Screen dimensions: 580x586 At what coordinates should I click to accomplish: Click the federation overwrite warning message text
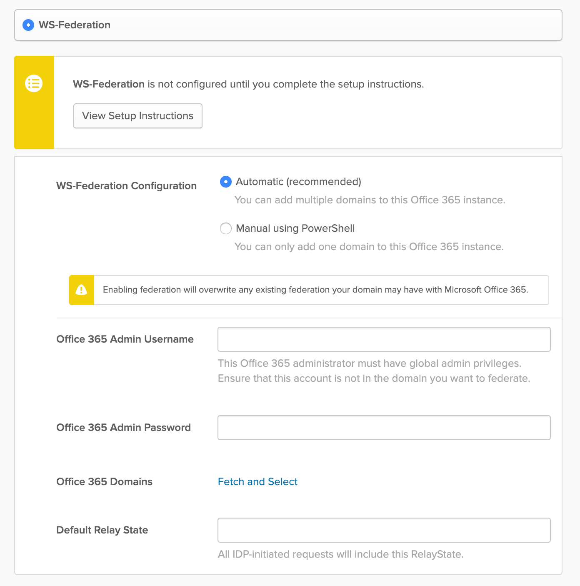(315, 290)
